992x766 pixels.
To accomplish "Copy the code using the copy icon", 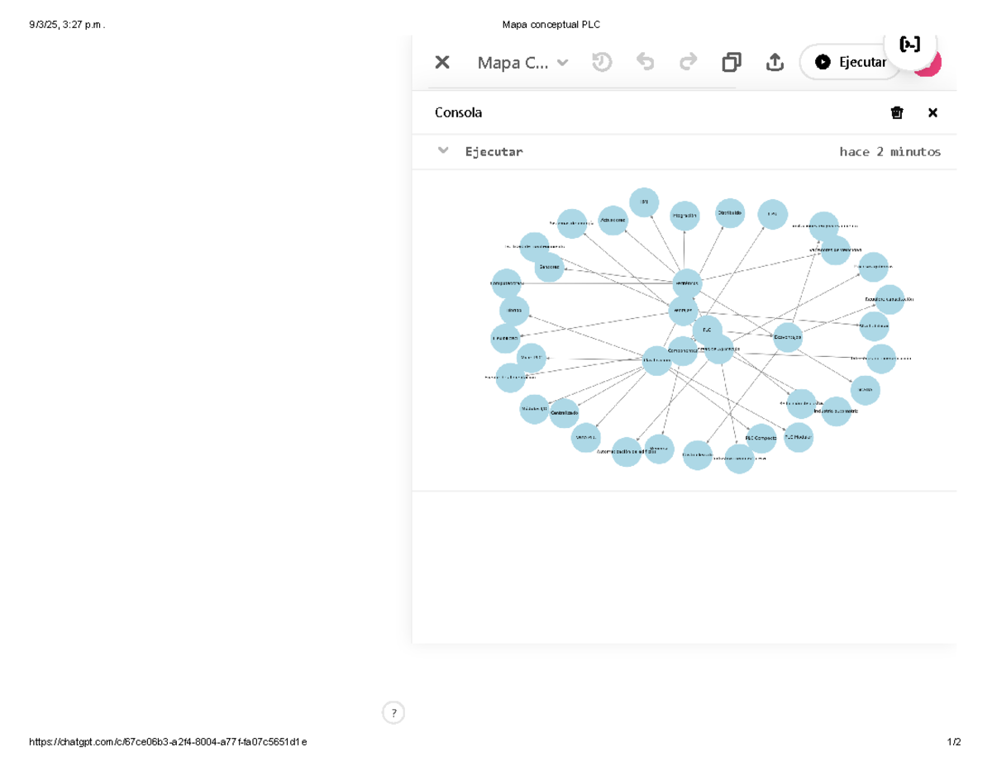I will 732,62.
